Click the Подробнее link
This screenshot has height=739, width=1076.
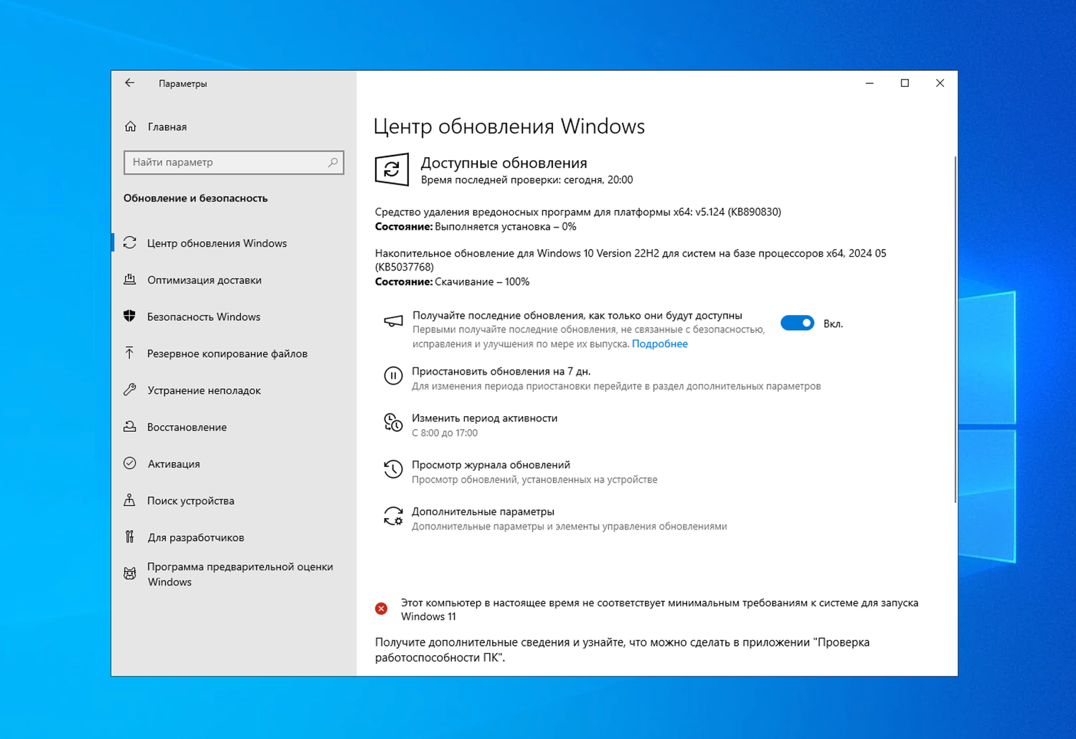point(660,344)
